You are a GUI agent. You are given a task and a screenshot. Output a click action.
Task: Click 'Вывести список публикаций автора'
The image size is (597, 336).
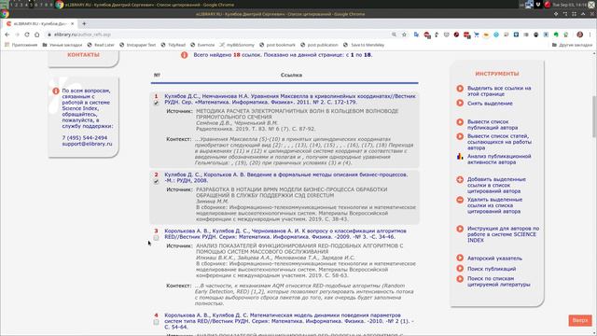tap(493, 124)
